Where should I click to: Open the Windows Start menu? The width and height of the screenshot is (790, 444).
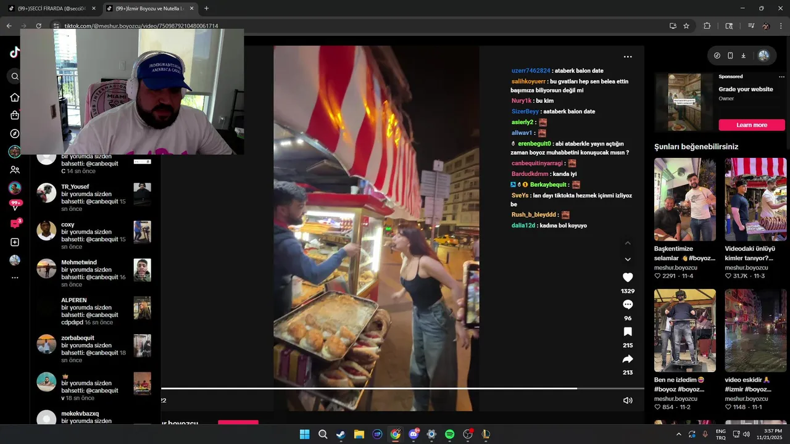[x=304, y=434]
